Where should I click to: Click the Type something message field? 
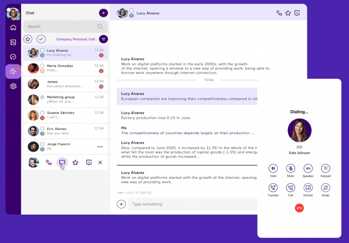(192, 204)
